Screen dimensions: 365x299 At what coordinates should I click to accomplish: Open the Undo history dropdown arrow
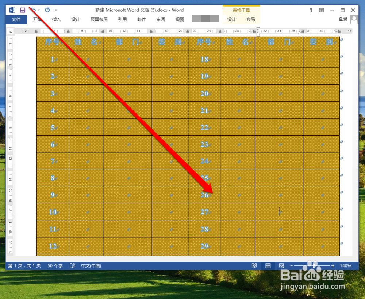[39, 10]
